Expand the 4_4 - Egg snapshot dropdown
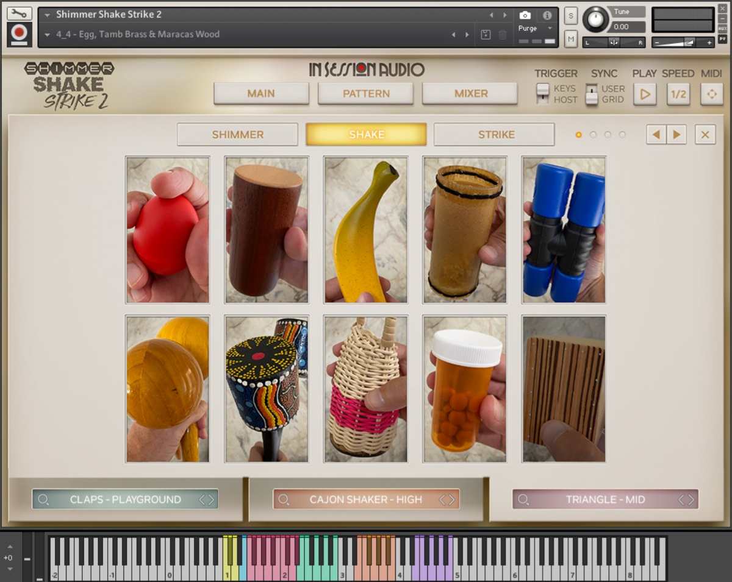Viewport: 732px width, 582px height. point(48,35)
